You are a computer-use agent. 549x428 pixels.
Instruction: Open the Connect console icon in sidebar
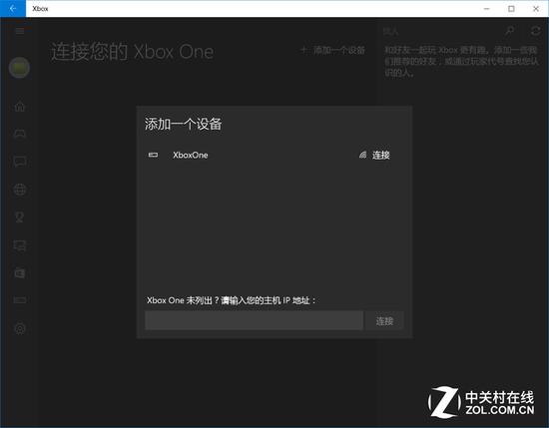[20, 300]
